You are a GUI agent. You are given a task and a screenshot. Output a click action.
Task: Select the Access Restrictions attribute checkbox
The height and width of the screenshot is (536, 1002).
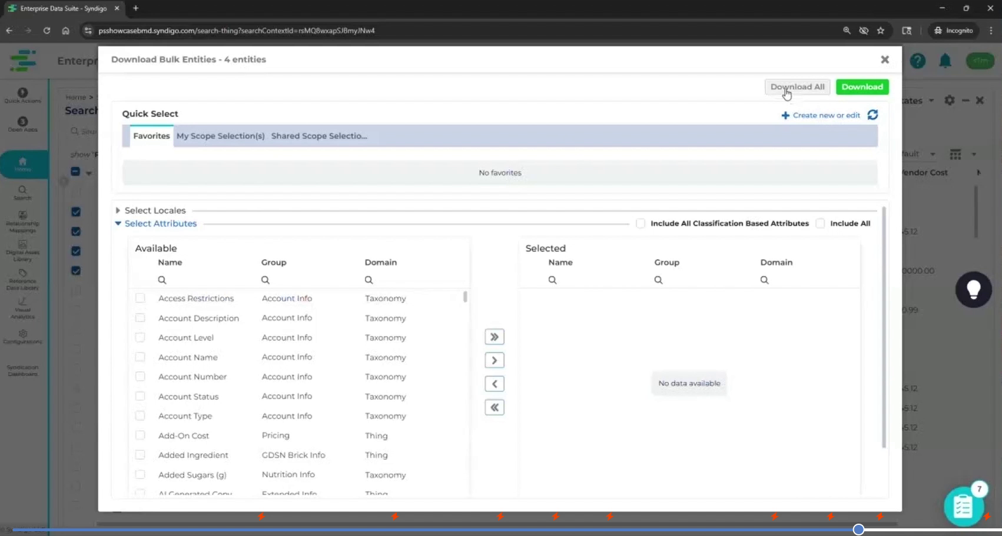140,298
